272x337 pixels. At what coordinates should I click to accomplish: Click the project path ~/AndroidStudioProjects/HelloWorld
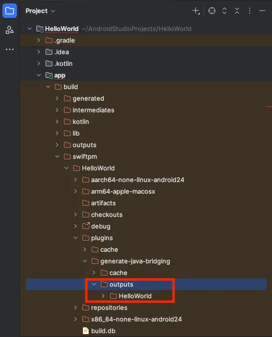[136, 29]
